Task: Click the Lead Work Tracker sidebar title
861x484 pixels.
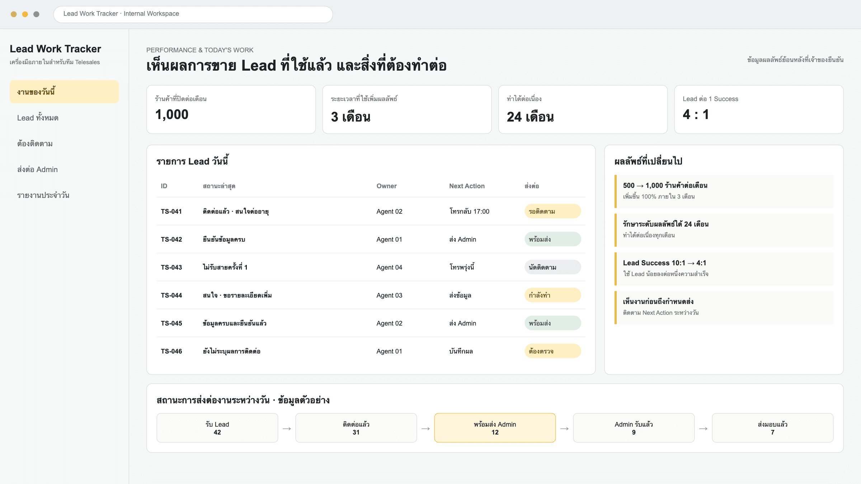Action: click(56, 49)
